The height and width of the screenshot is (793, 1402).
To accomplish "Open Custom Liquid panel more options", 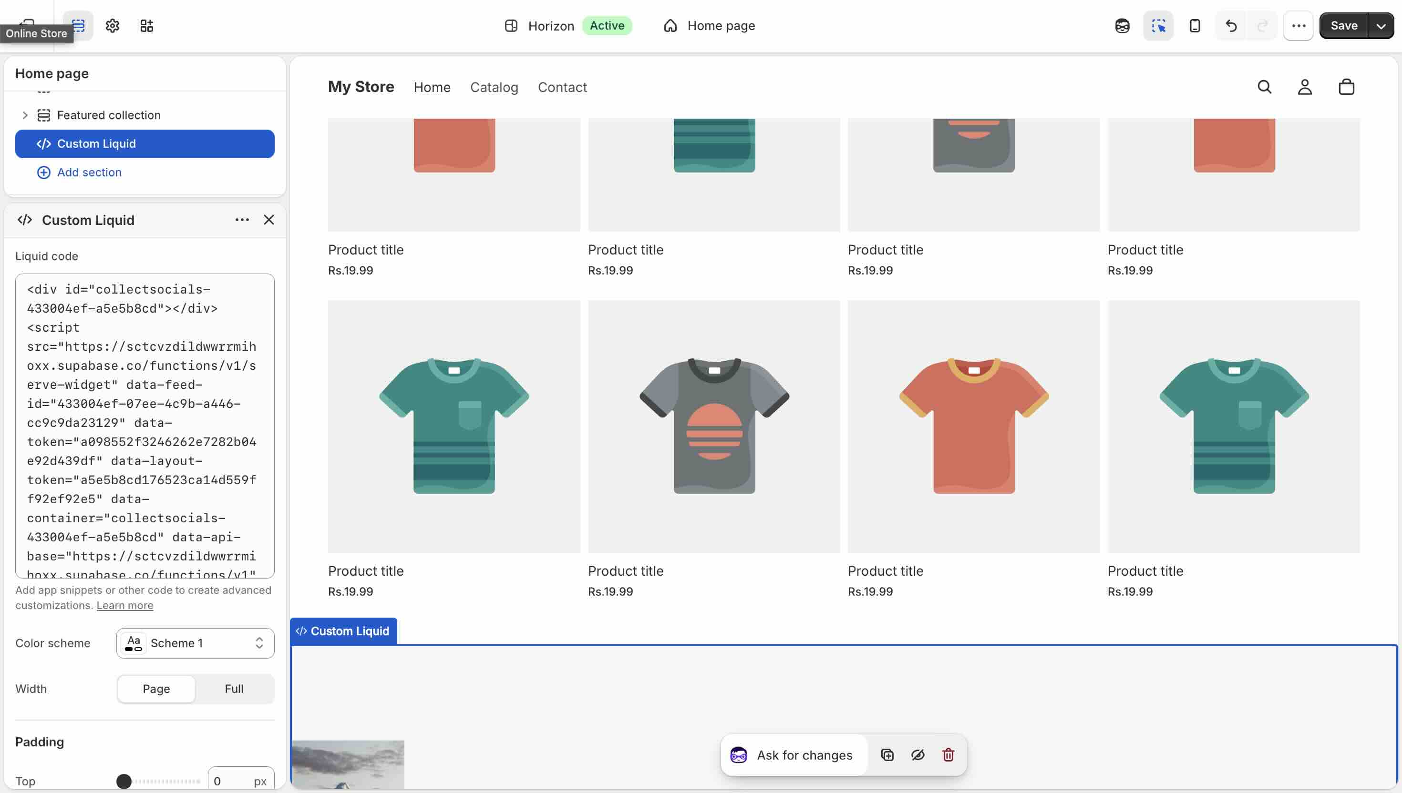I will 242,220.
